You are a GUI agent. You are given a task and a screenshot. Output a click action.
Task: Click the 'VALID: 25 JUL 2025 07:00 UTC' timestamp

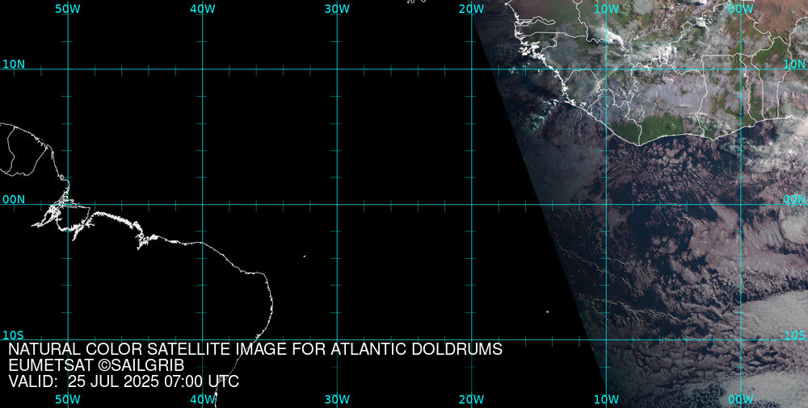(124, 381)
